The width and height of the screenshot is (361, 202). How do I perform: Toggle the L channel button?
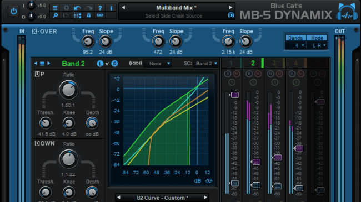click(x=100, y=64)
